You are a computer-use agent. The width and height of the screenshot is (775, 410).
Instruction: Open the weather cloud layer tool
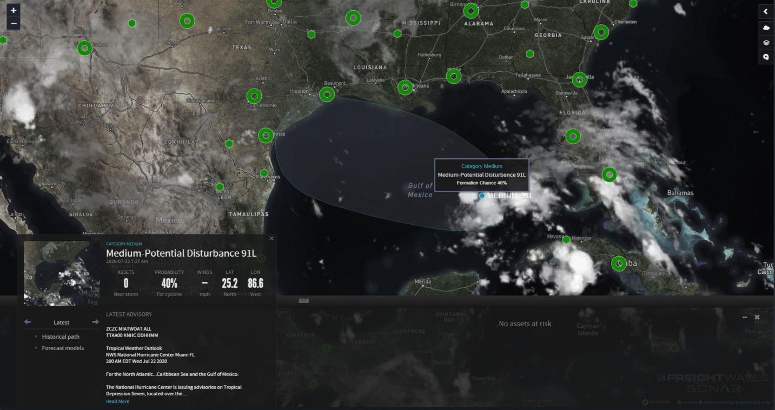(x=766, y=27)
